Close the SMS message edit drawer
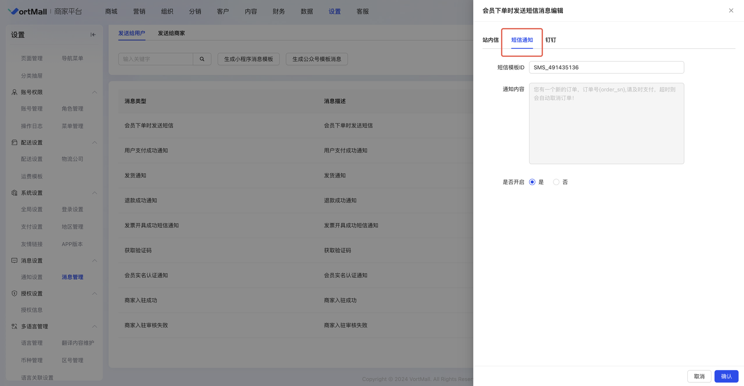744x386 pixels. (731, 11)
